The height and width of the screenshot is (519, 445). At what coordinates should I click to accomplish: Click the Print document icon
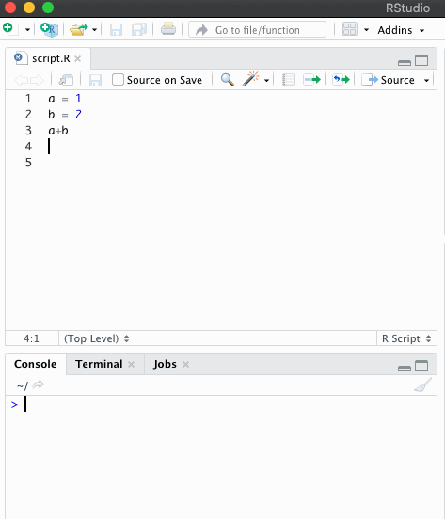(168, 29)
